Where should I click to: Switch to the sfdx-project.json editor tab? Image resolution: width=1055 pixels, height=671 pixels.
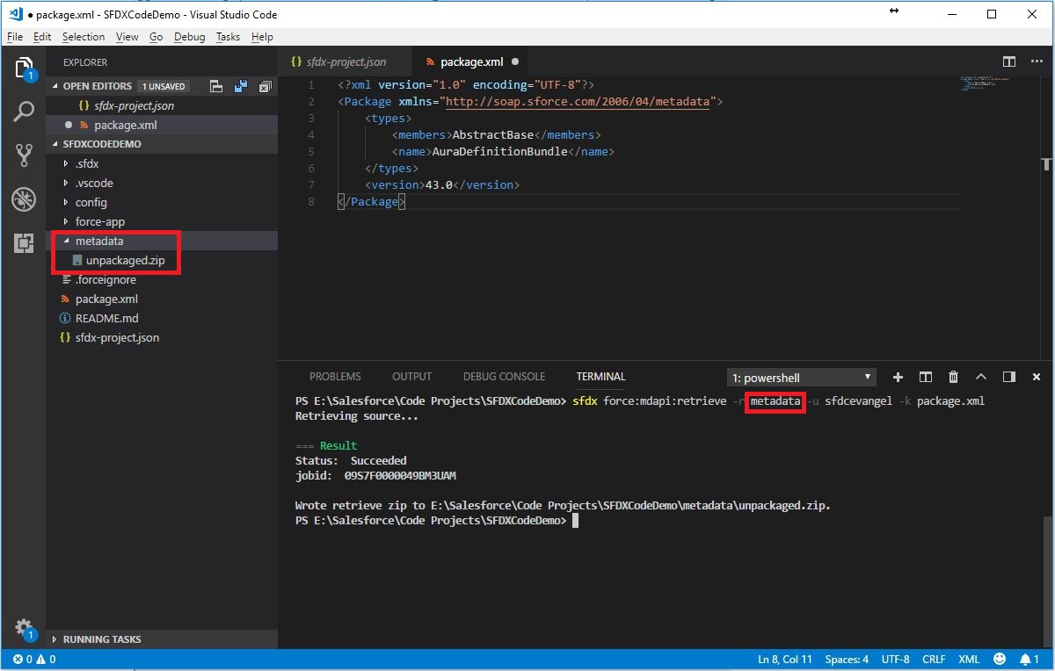tap(346, 61)
